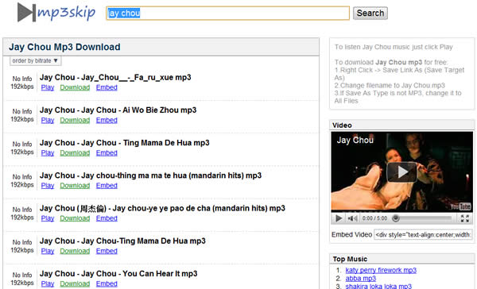Click the large play overlay on the video thumbnail

tap(401, 172)
